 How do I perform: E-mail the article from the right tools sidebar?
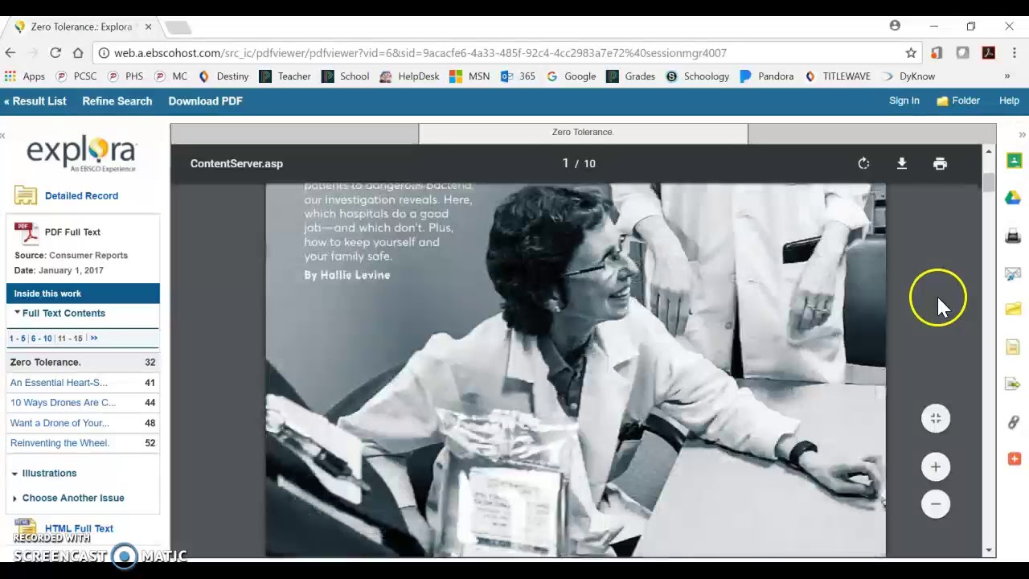click(x=1014, y=273)
